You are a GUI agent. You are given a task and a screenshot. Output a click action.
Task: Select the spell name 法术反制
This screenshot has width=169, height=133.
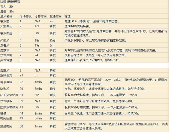point(6,55)
